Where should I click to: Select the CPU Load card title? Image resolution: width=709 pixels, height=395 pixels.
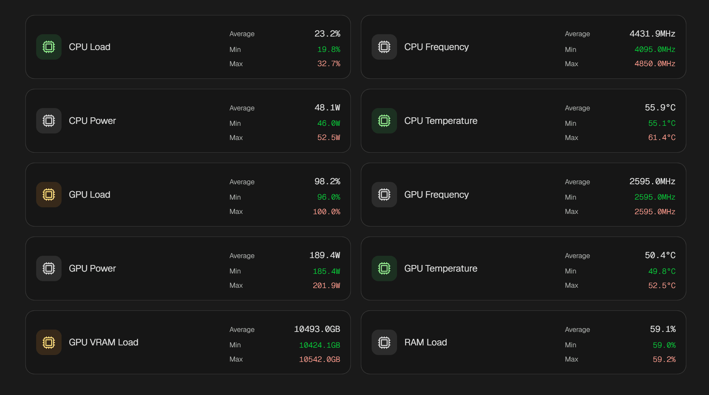(x=90, y=47)
